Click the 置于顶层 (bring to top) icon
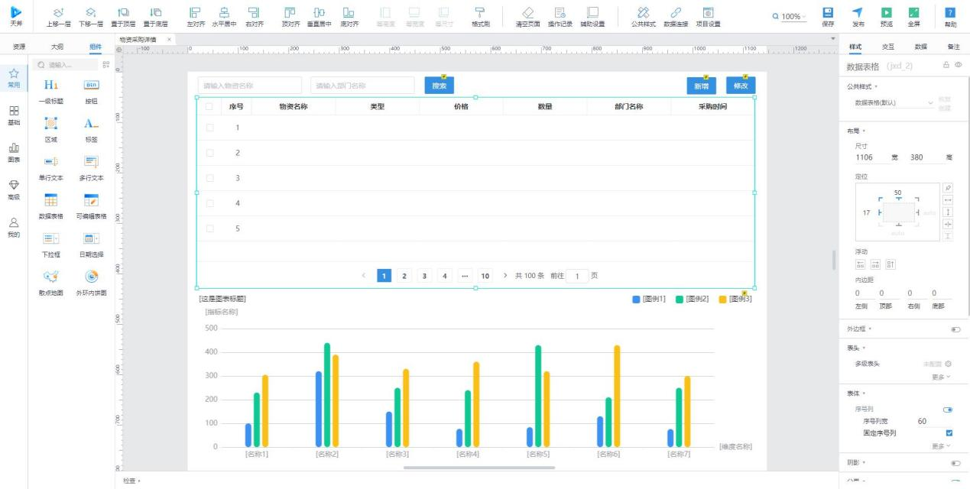 tap(123, 13)
